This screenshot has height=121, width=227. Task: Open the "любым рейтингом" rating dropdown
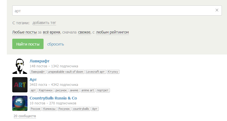(112, 32)
